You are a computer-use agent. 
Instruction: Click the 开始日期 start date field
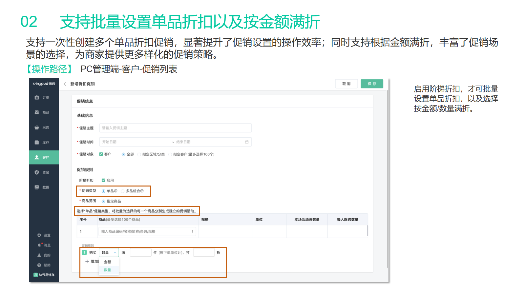pyautogui.click(x=135, y=142)
